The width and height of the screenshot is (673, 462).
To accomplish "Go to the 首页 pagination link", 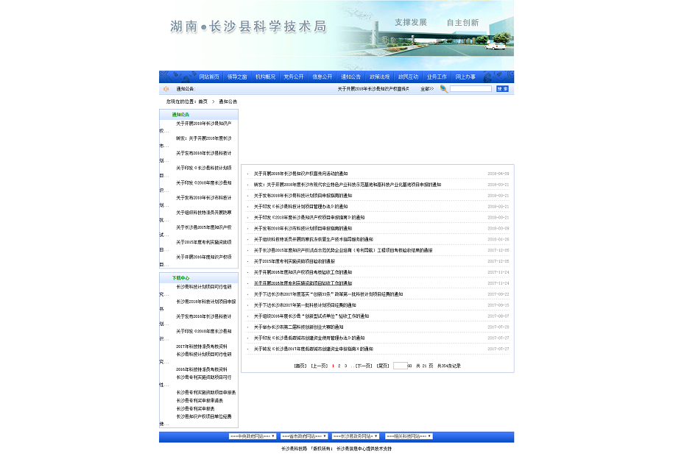I will pyautogui.click(x=300, y=366).
